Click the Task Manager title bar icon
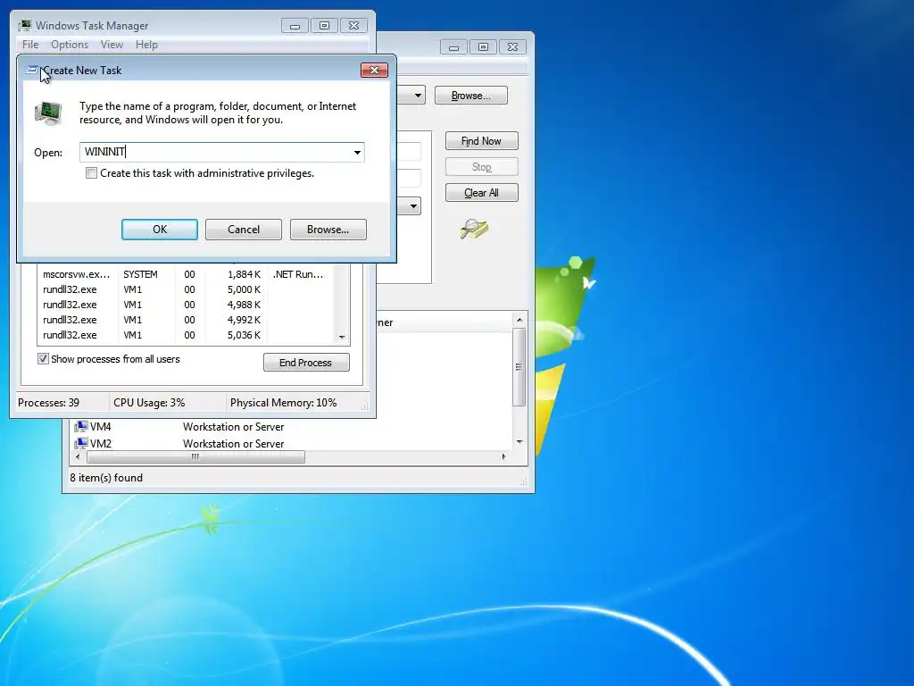914x686 pixels. point(24,26)
